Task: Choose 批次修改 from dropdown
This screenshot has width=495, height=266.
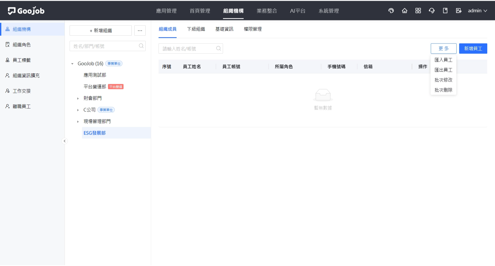Action: point(443,80)
